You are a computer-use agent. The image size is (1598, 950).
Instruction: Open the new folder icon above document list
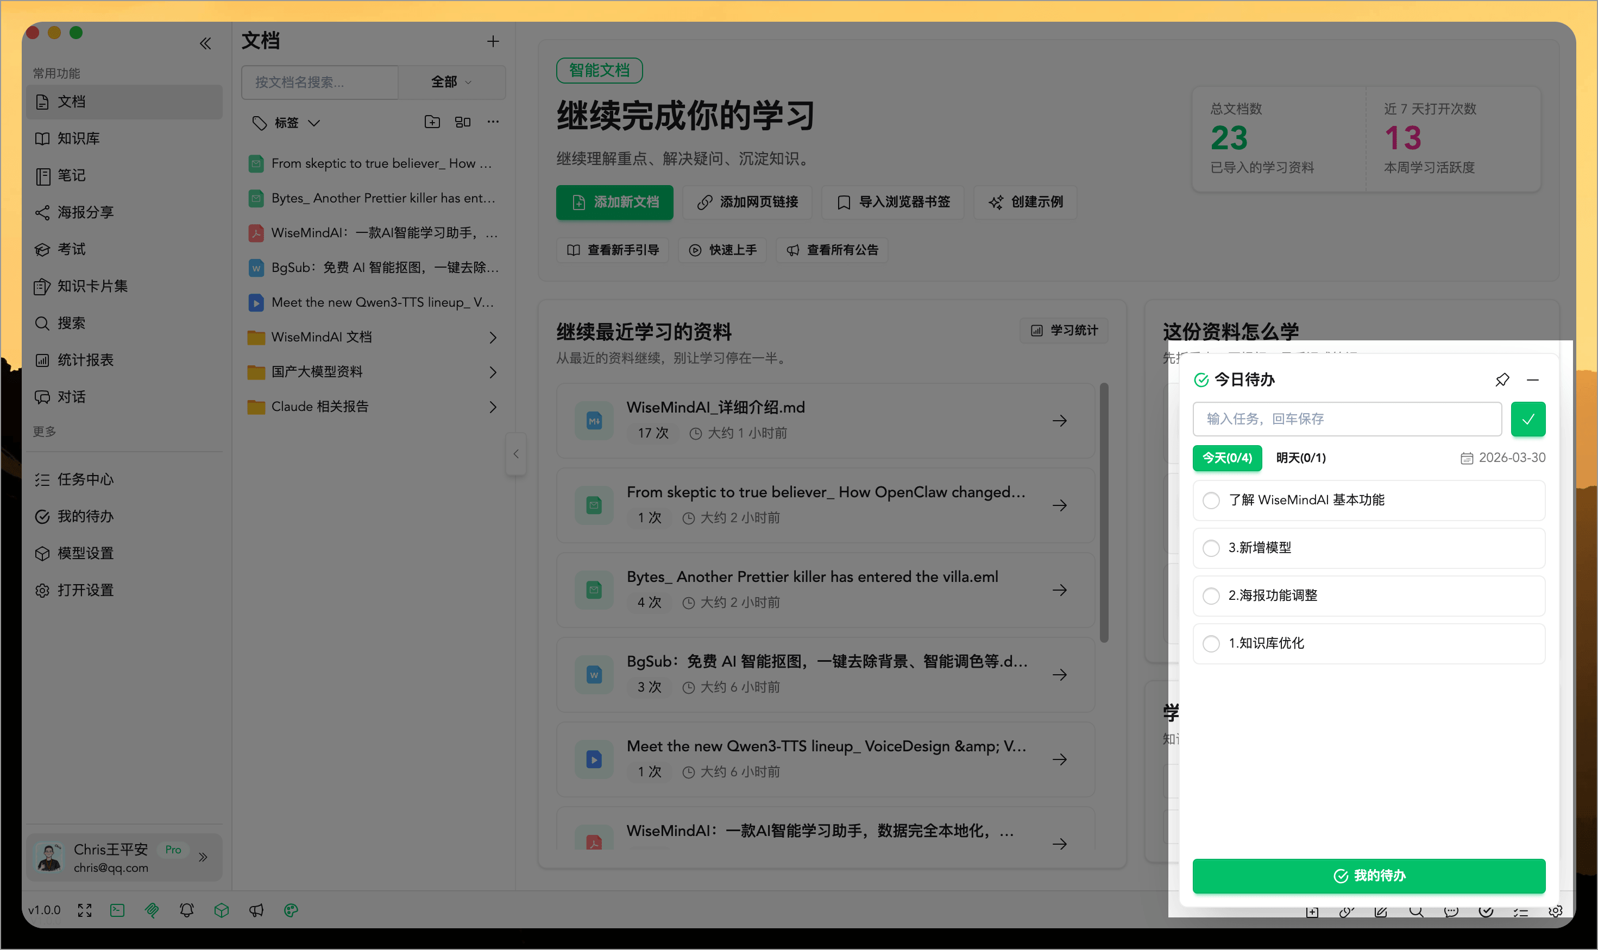click(x=432, y=122)
